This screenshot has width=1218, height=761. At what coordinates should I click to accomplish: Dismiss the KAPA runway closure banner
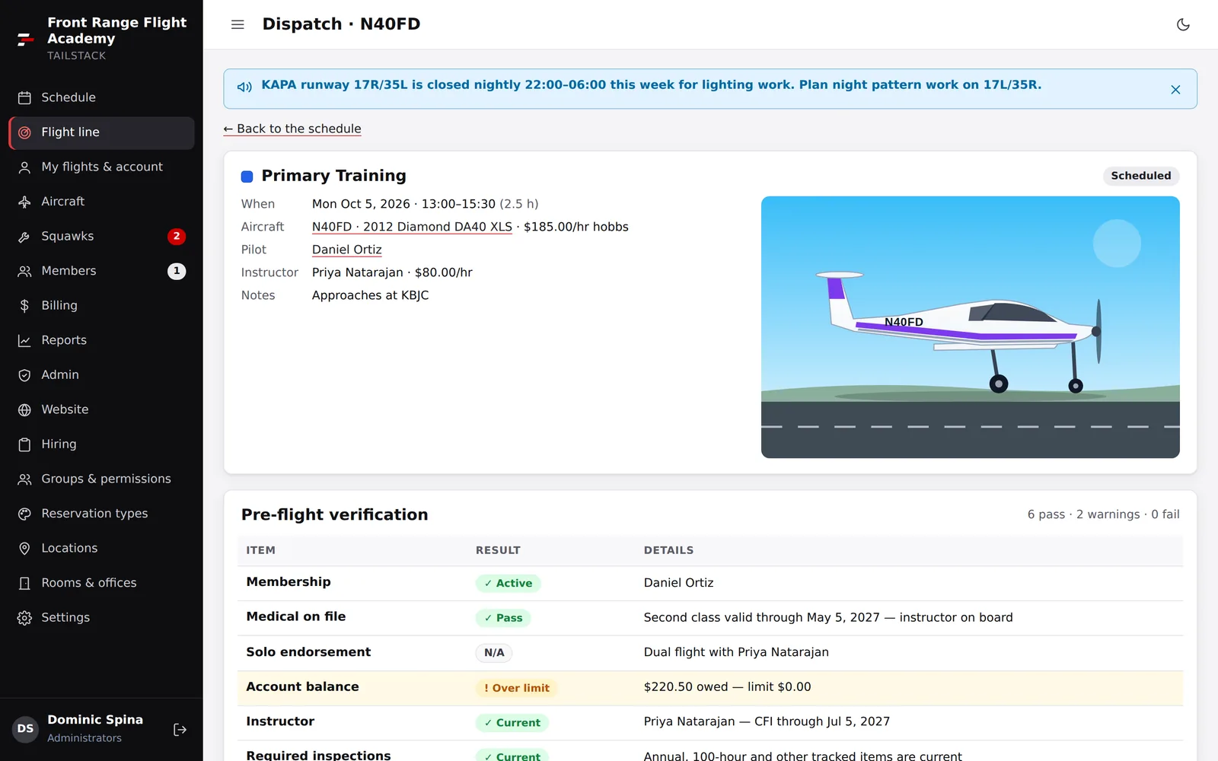pyautogui.click(x=1175, y=90)
